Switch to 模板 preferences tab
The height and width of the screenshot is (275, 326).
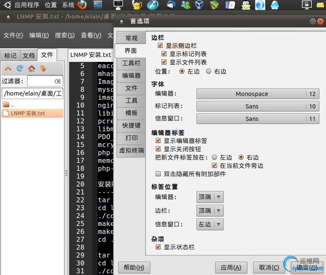coord(131,113)
